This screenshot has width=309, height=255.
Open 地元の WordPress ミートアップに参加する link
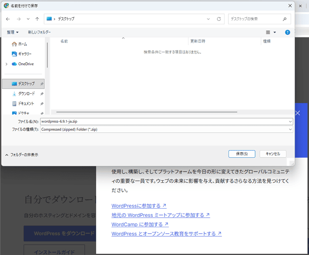coord(161,215)
